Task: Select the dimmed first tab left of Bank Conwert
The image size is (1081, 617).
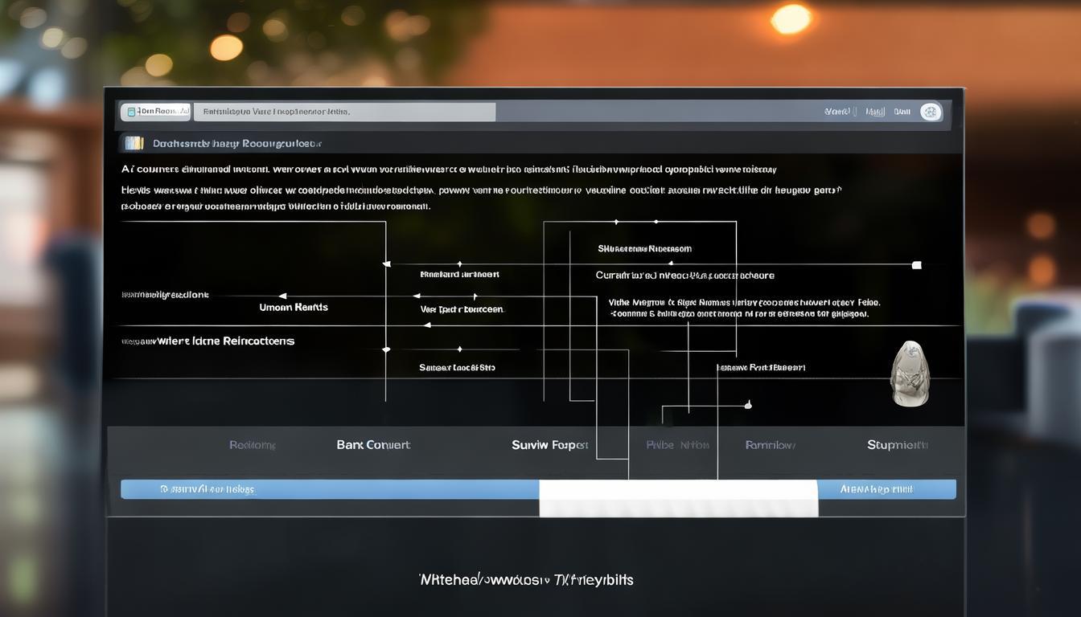Action: pyautogui.click(x=253, y=444)
